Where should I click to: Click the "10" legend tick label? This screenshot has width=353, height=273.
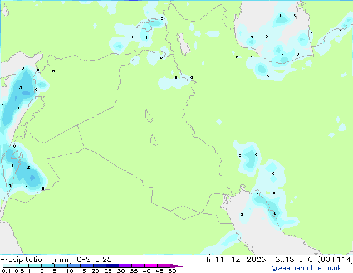70,271
